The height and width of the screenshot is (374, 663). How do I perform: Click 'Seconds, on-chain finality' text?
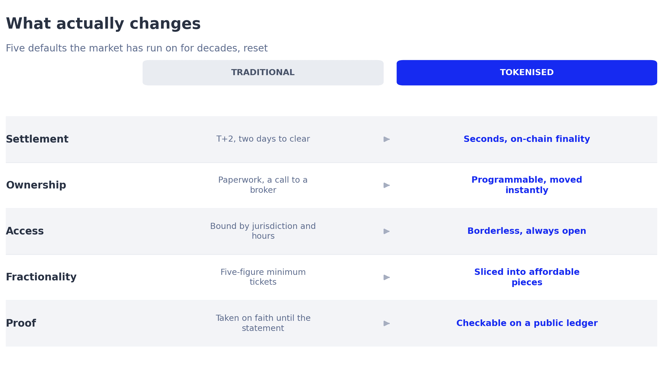(527, 139)
